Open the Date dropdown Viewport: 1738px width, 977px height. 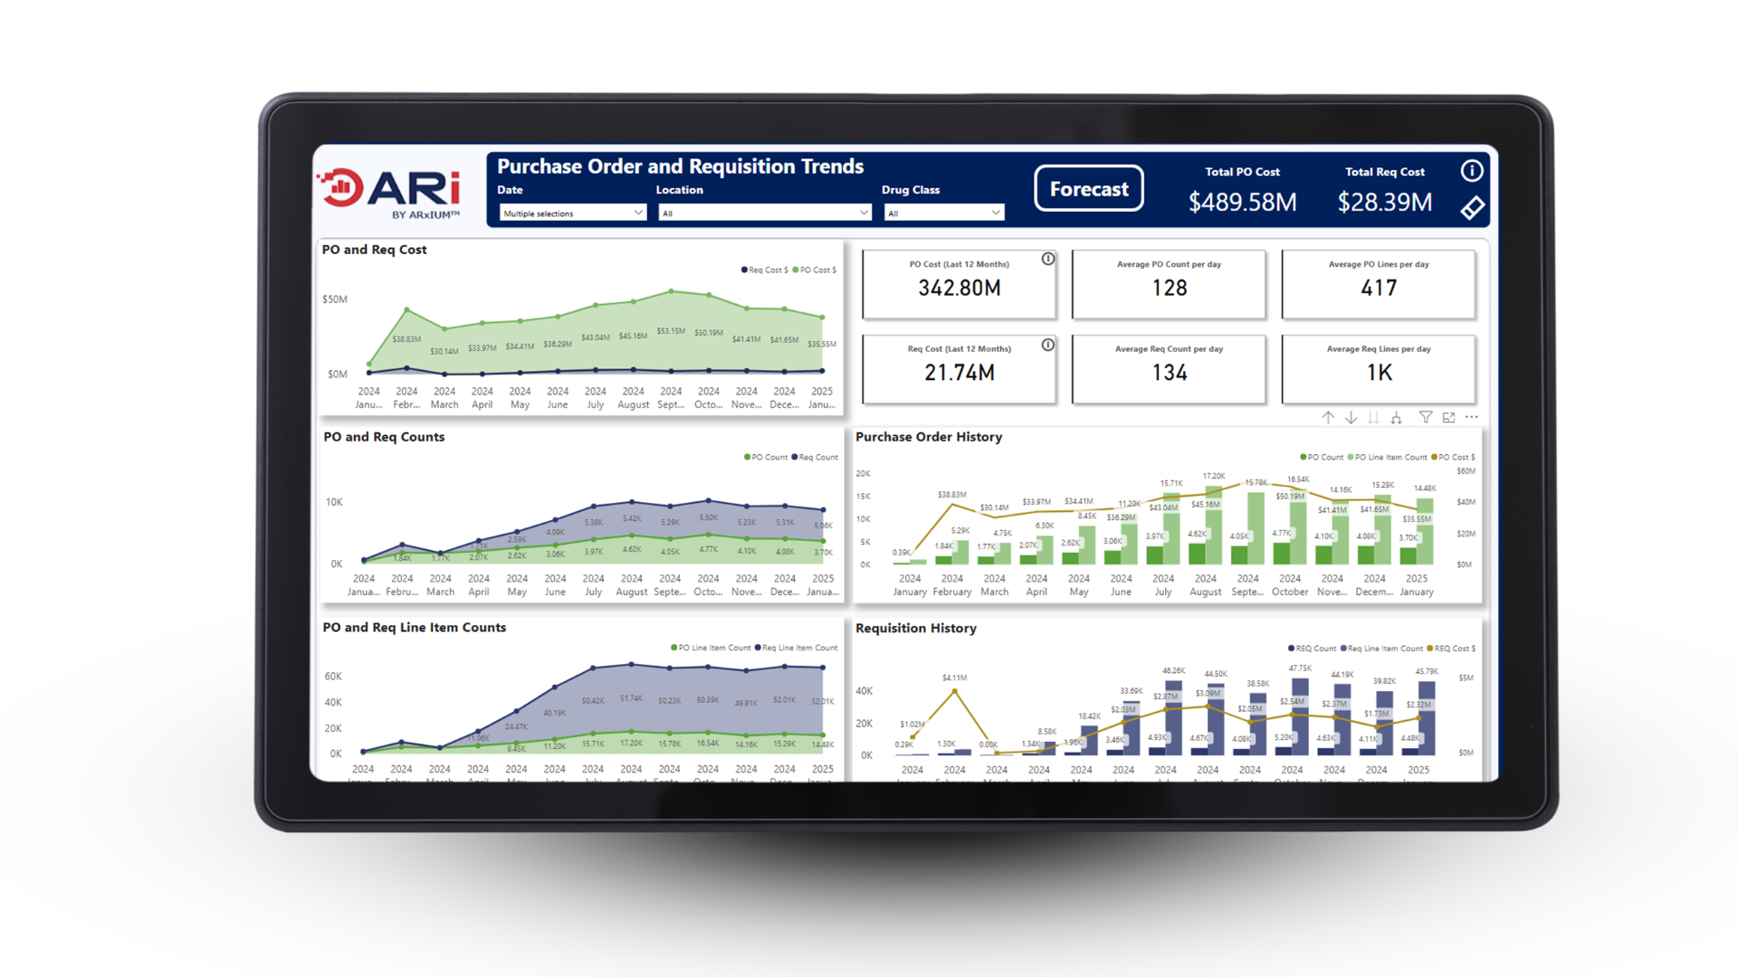point(573,213)
